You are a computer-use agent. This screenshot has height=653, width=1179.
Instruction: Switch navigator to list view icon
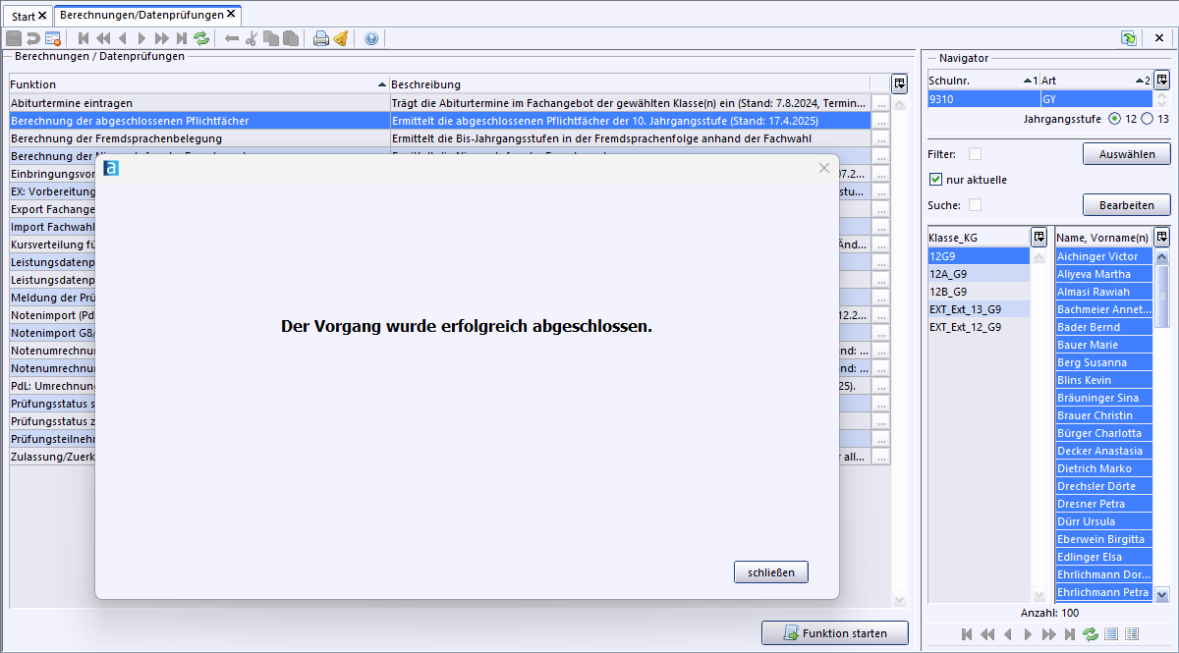tap(1111, 634)
